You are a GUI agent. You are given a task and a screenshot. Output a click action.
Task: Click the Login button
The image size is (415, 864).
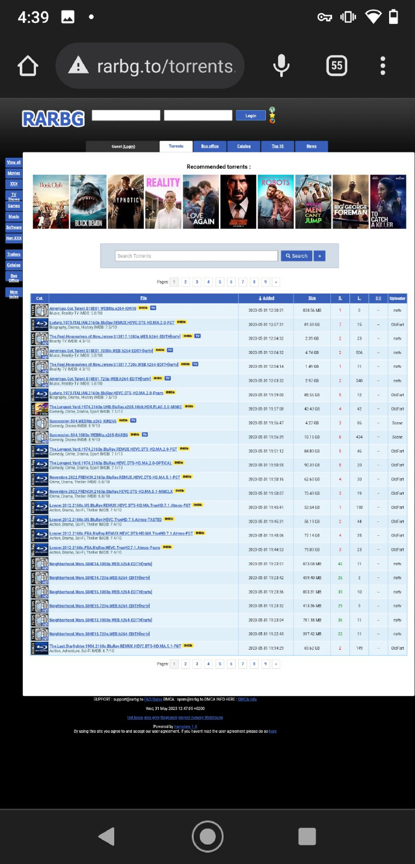click(251, 116)
